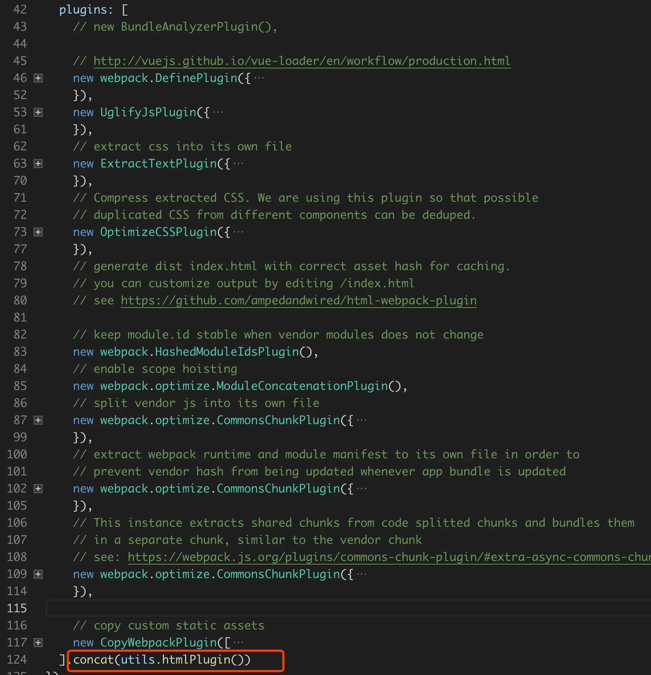Click the comment 'extract css into its own file'
651x675 pixels.
182,146
